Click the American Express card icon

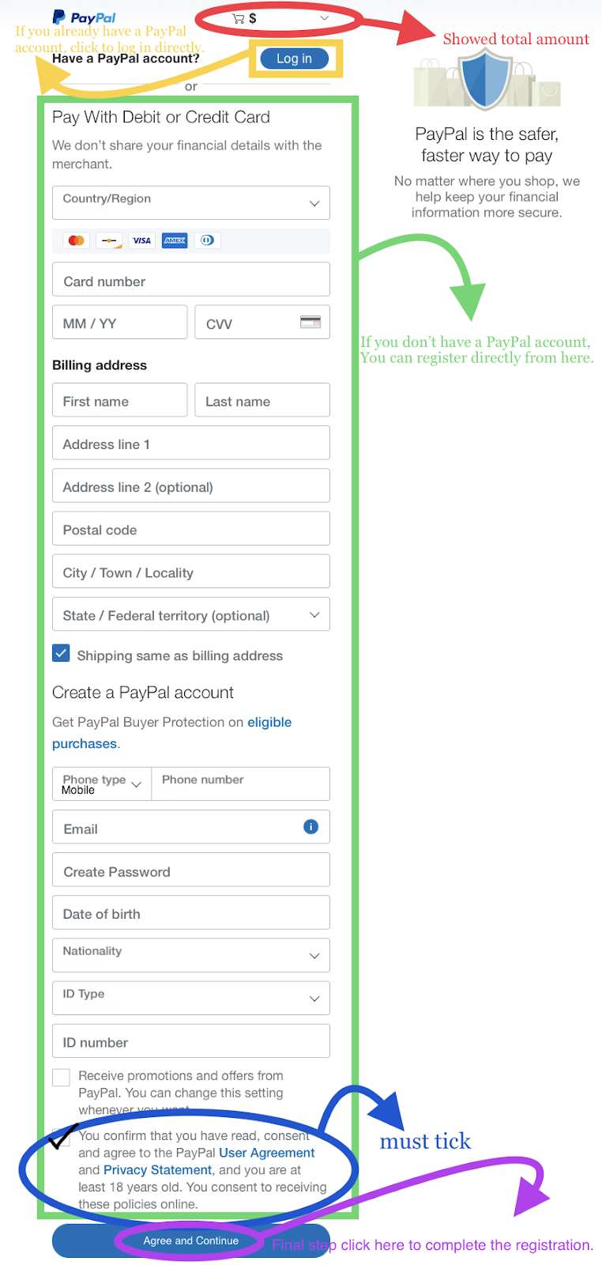click(x=175, y=240)
